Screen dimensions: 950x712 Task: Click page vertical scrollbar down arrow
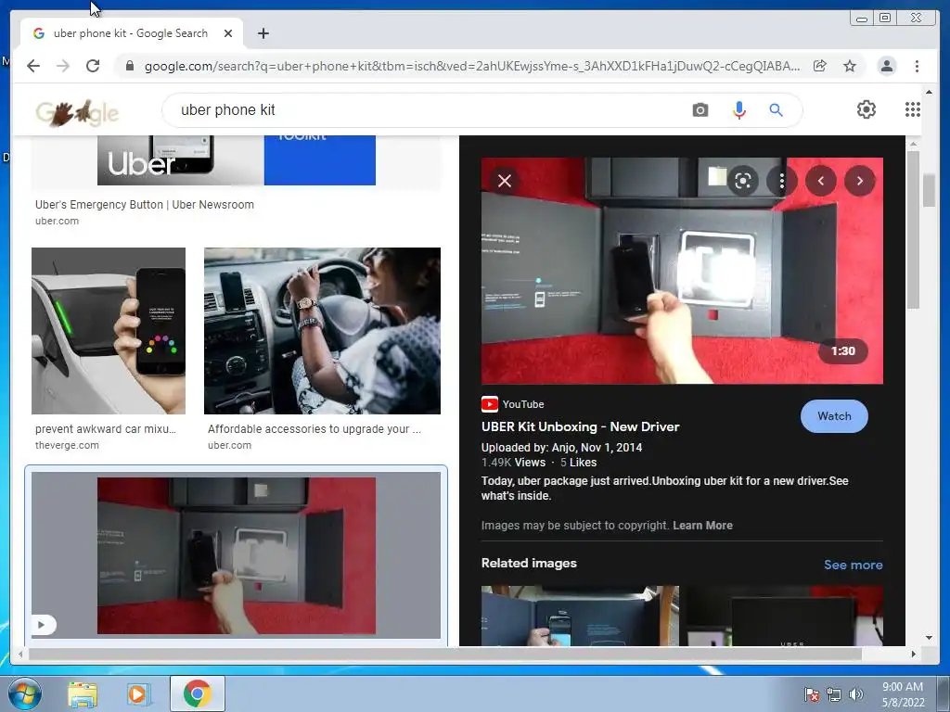[x=929, y=638]
